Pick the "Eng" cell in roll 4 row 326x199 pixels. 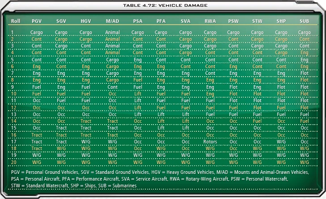pyautogui.click(x=305, y=53)
